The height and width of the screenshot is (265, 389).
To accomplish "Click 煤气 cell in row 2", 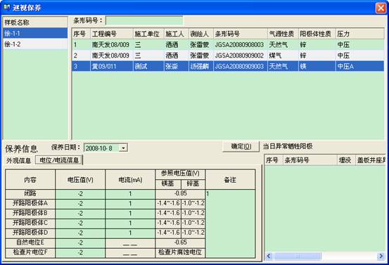I will pos(283,56).
